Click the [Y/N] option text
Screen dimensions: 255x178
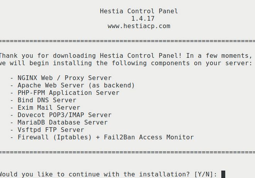(x=203, y=175)
